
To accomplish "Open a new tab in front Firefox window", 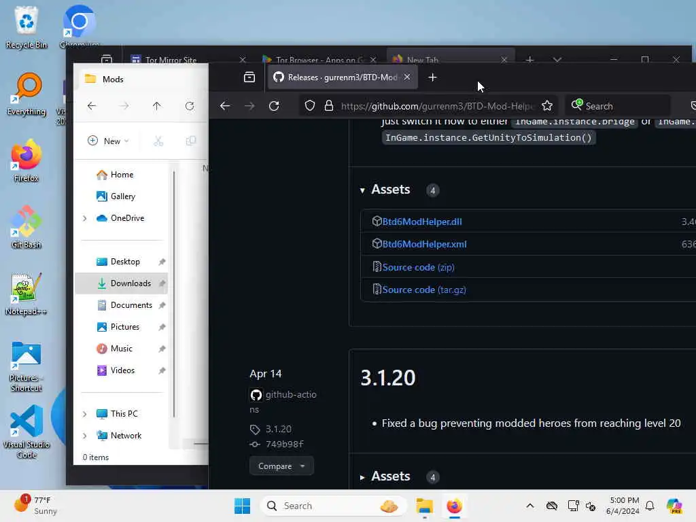I will 432,77.
